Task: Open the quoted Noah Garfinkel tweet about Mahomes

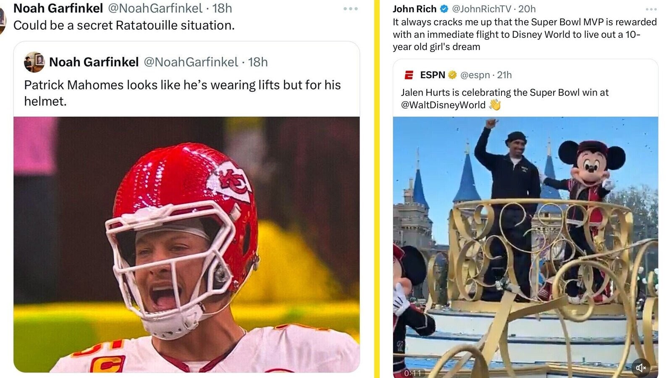Action: coord(185,92)
